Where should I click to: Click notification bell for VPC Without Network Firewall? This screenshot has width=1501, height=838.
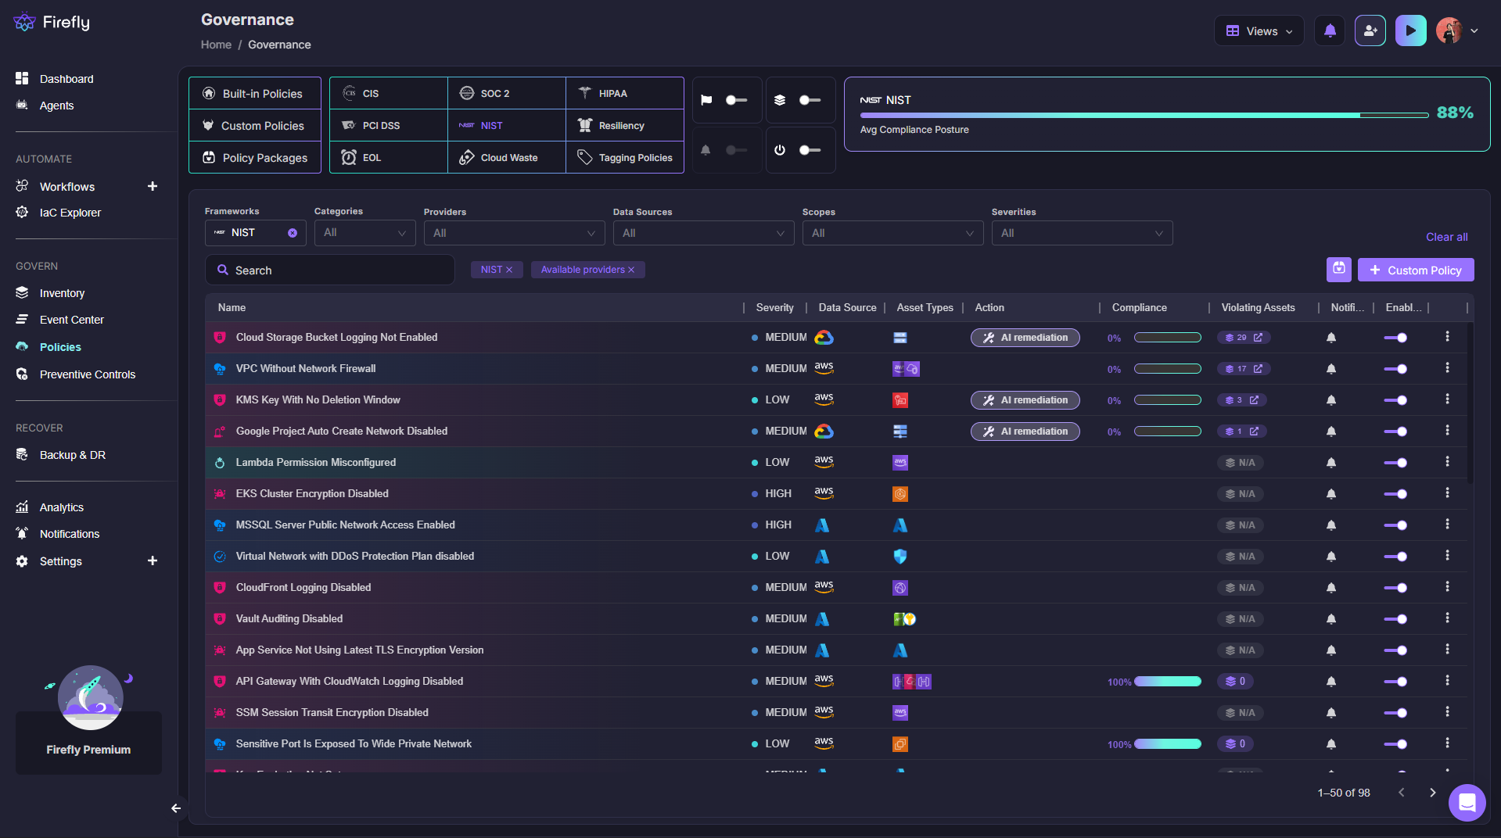point(1331,369)
